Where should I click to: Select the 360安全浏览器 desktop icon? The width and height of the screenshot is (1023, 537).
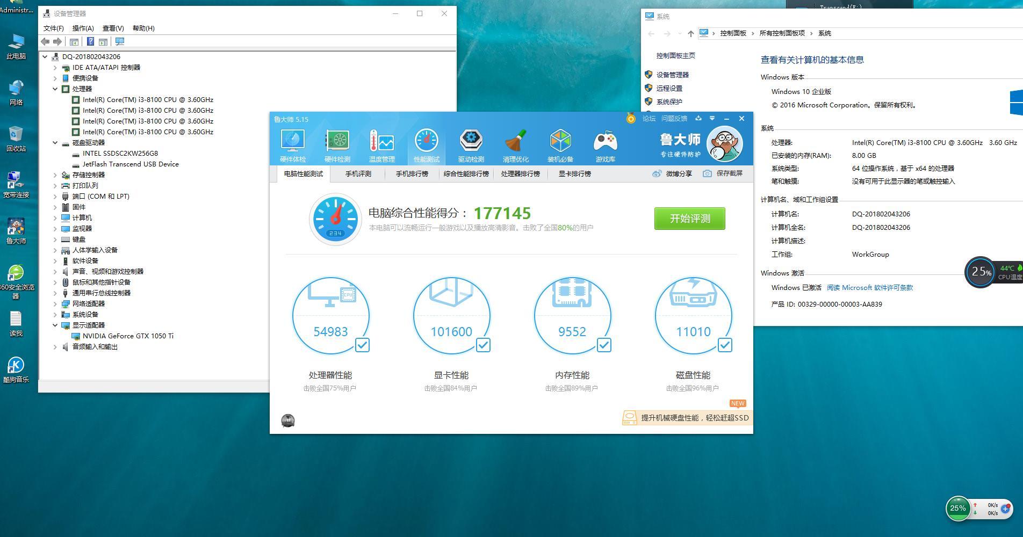16,281
